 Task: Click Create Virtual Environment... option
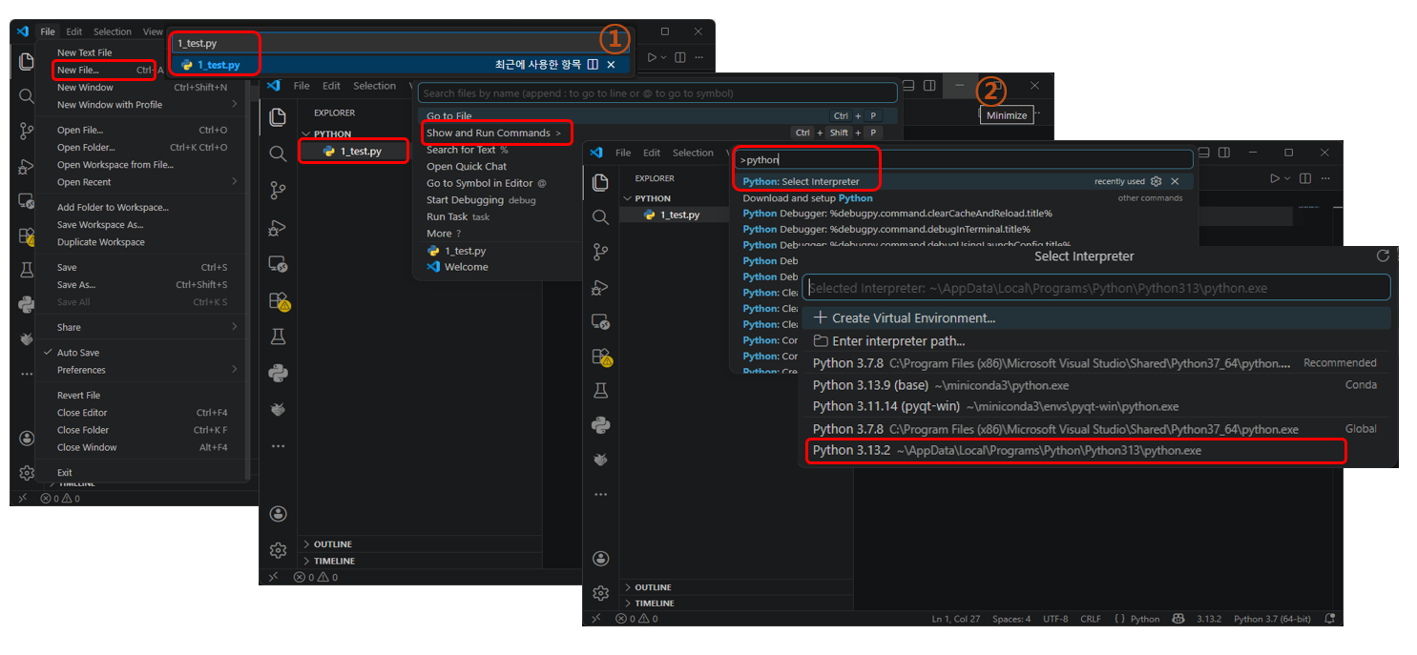912,317
